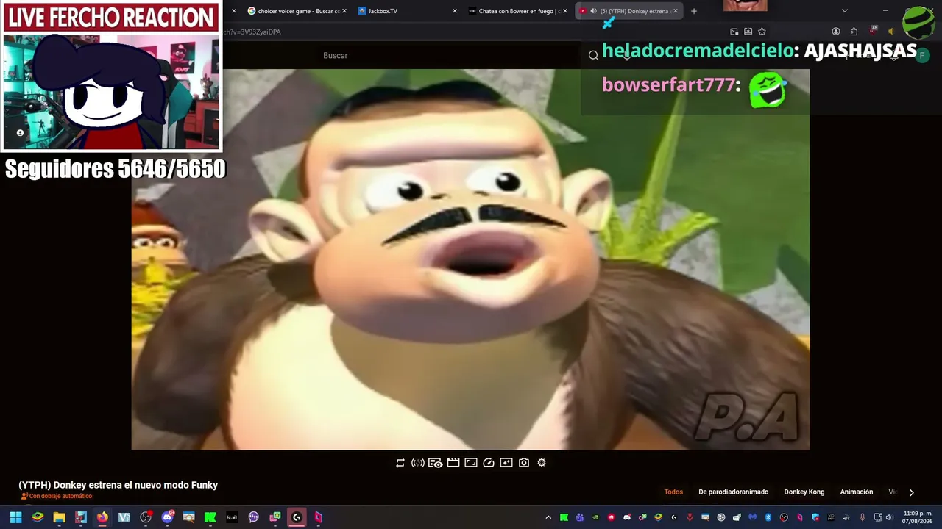The image size is (942, 529).
Task: Open the Kick green K taskbar app
Action: coord(210,517)
